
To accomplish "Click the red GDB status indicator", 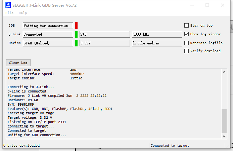I will pyautogui.click(x=76, y=26).
